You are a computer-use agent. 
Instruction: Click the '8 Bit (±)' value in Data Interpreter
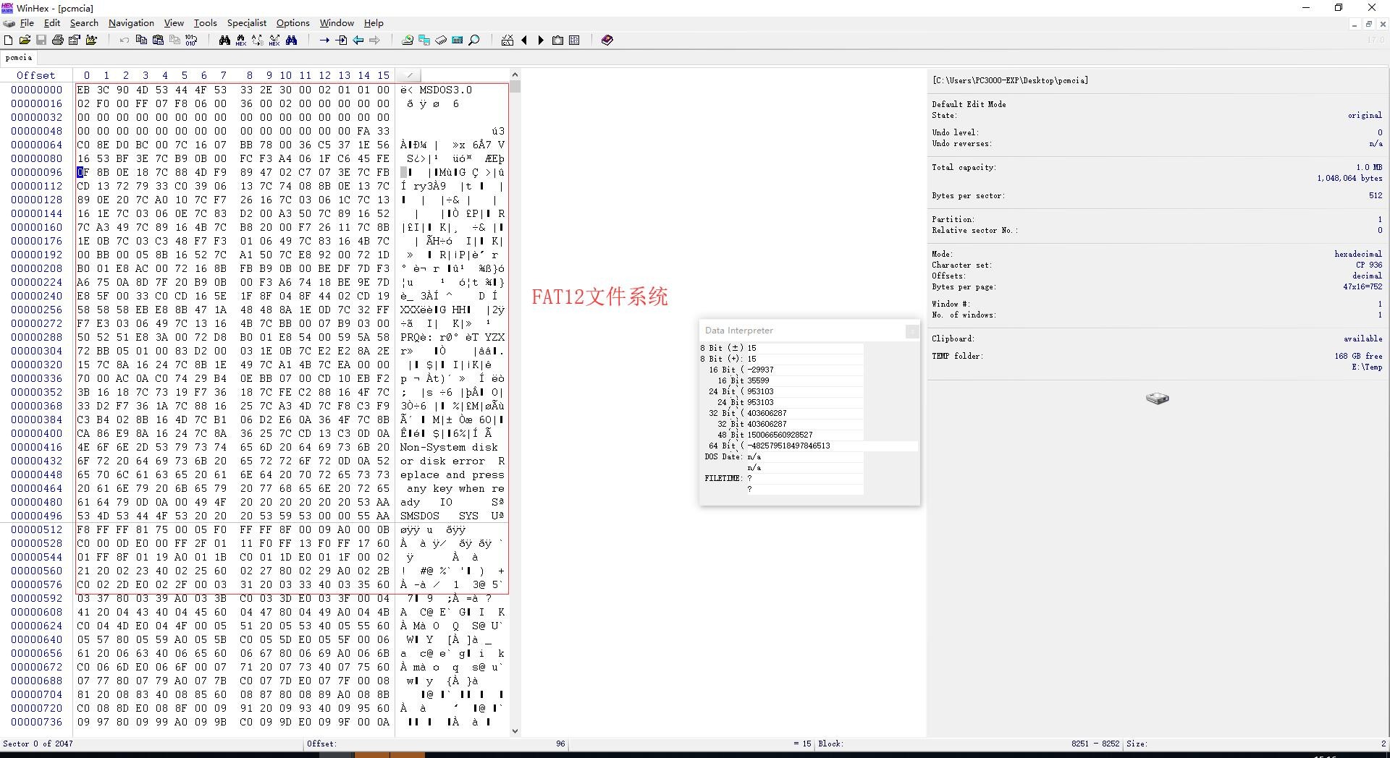point(804,348)
